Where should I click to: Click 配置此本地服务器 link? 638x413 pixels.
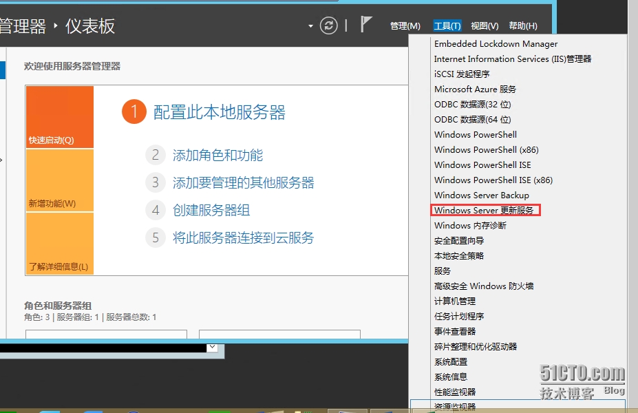pos(220,112)
